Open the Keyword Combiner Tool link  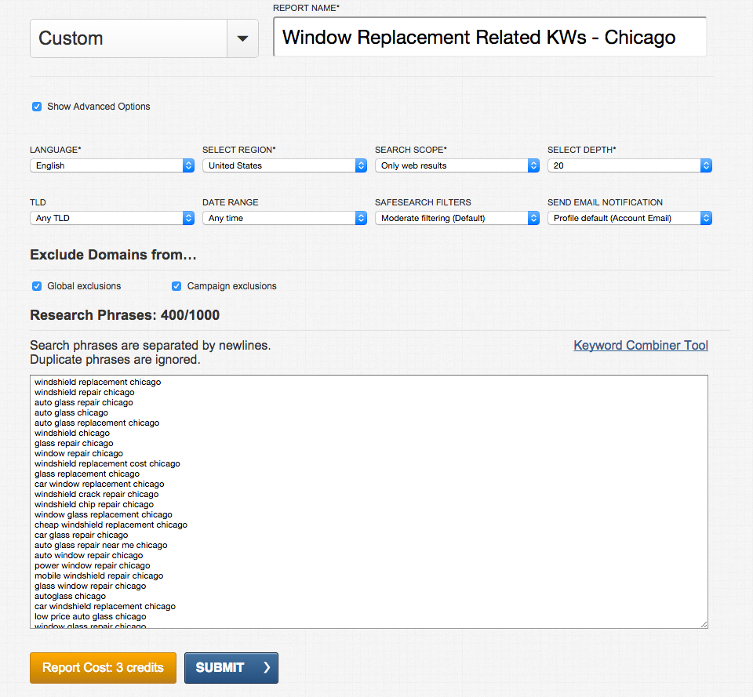[641, 345]
